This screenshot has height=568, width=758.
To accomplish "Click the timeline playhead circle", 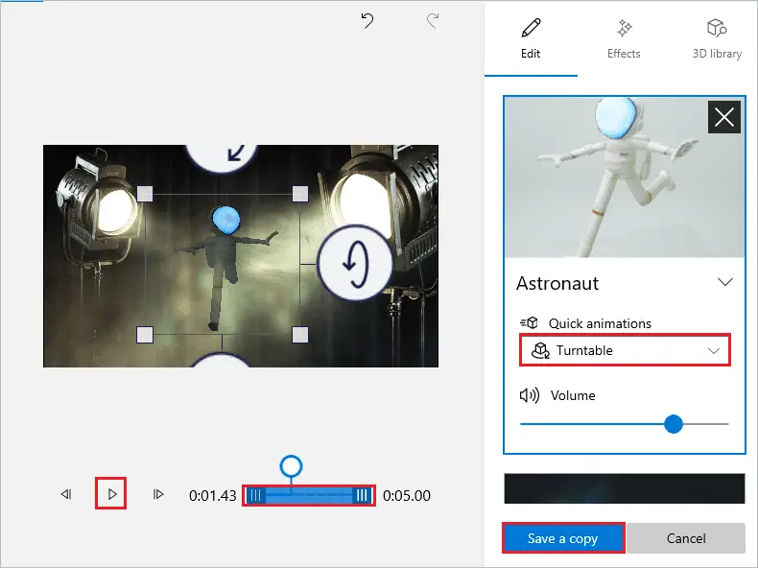I will coord(291,466).
